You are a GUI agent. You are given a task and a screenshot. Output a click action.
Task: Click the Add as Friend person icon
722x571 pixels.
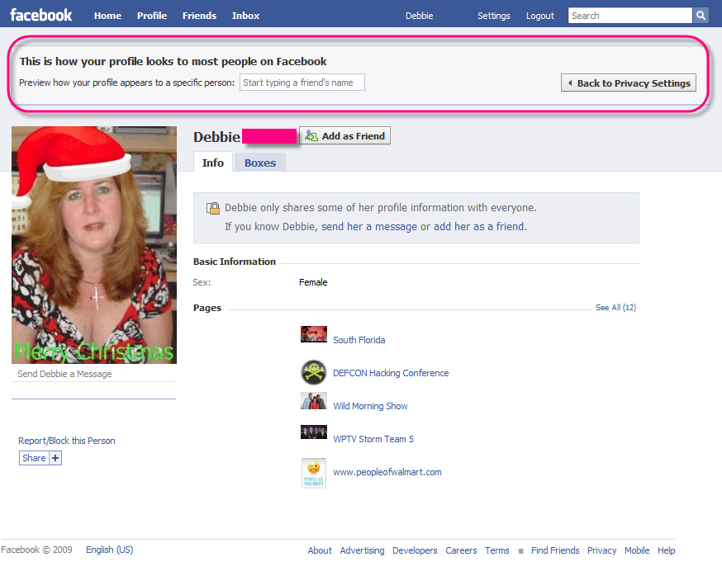click(310, 136)
